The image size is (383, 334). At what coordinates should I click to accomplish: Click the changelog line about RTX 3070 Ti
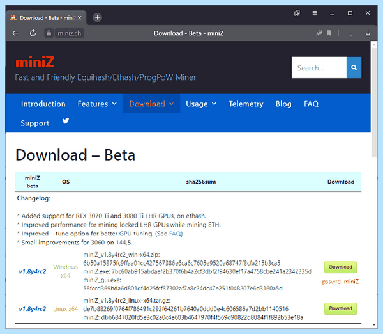pyautogui.click(x=112, y=216)
